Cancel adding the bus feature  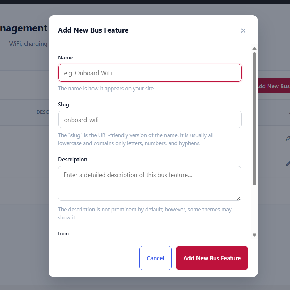tap(155, 258)
